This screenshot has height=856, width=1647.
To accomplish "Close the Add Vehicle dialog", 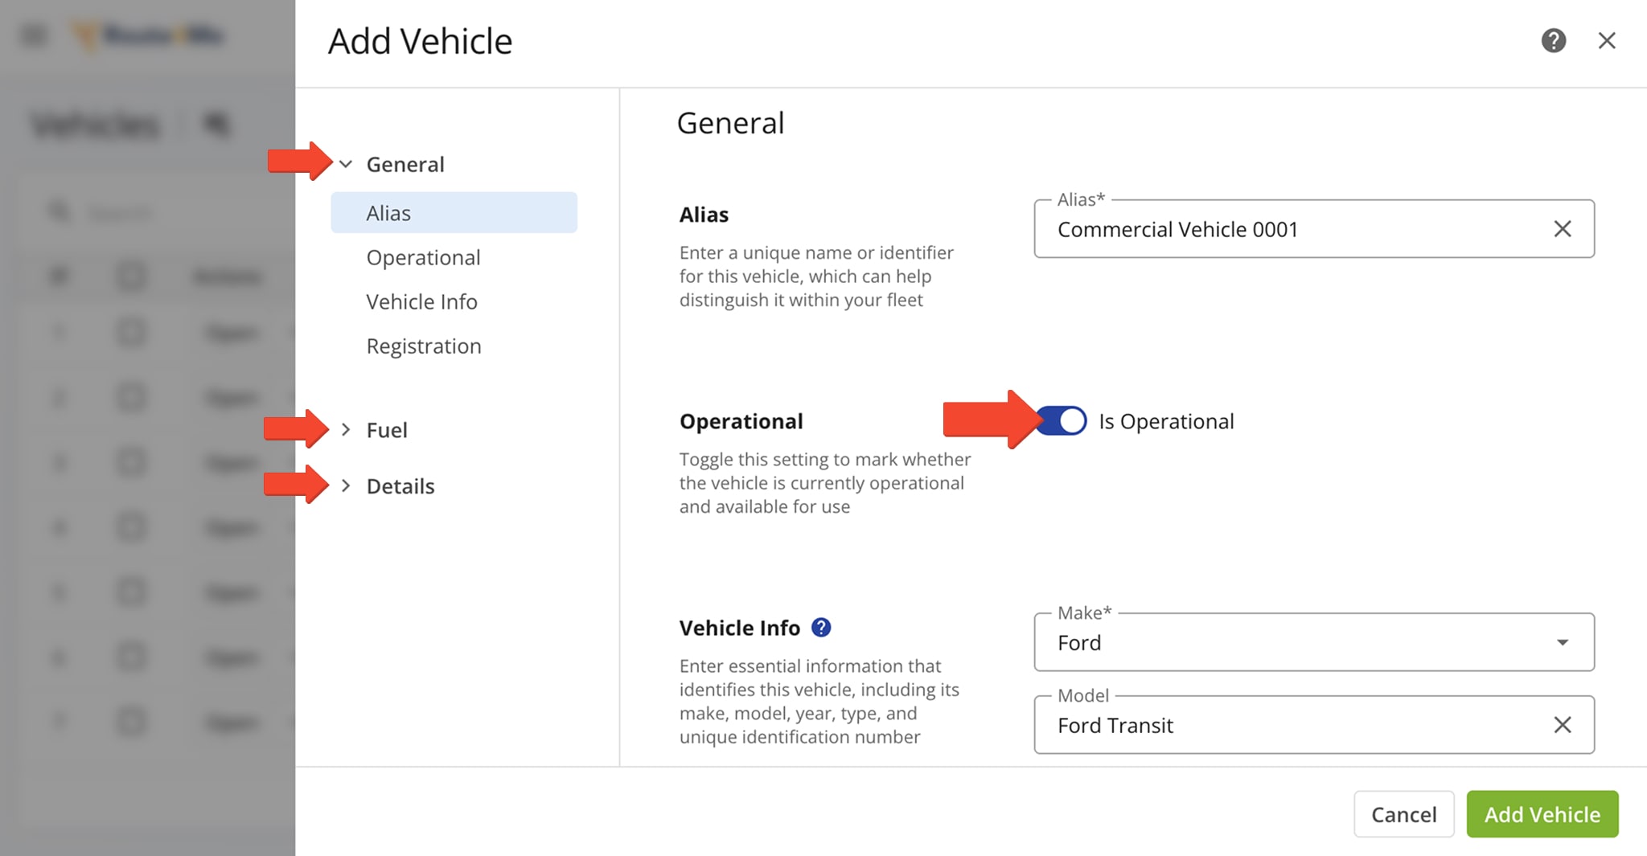I will point(1606,40).
